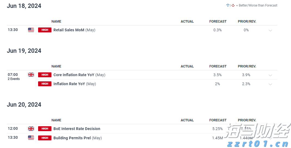Expand the Core Inflation Rate YoY details chevron
The height and width of the screenshot is (148, 291).
270,75
